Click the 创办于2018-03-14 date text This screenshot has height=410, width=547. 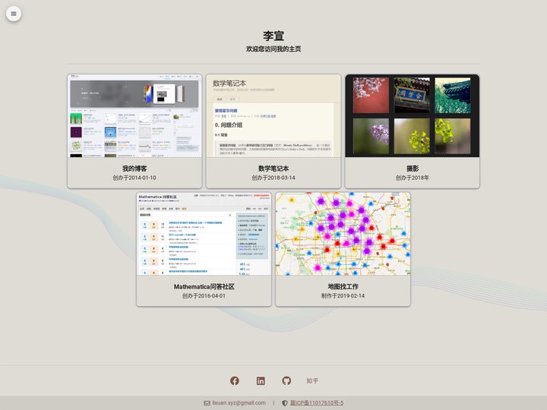273,178
